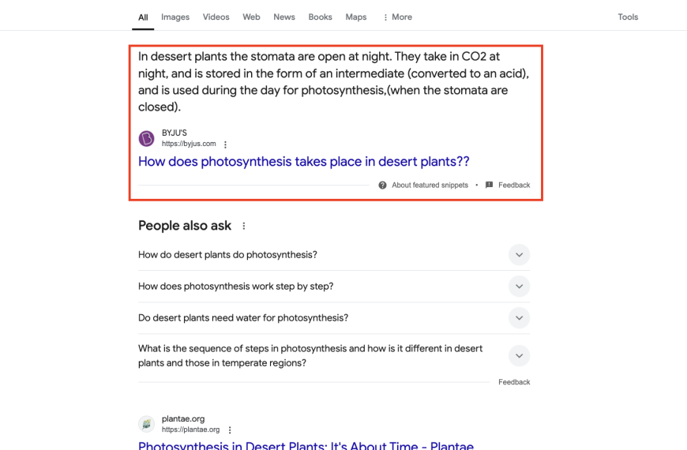Screen dimensions: 687x450
Task: Click the snippet feedback flag icon
Action: (x=489, y=185)
